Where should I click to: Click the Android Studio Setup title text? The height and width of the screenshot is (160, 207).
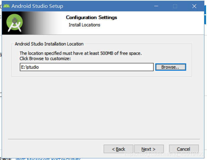tap(37, 6)
